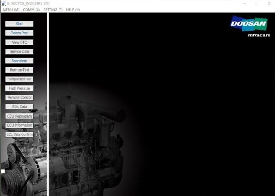
Task: Click the Doosan Infracore logo
Action: click(x=250, y=26)
